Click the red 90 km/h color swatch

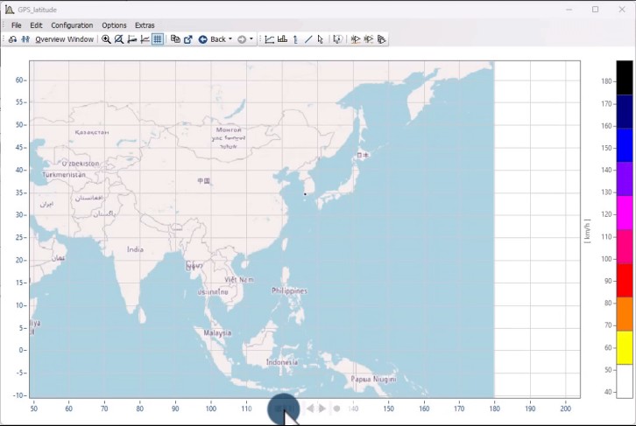click(x=624, y=280)
